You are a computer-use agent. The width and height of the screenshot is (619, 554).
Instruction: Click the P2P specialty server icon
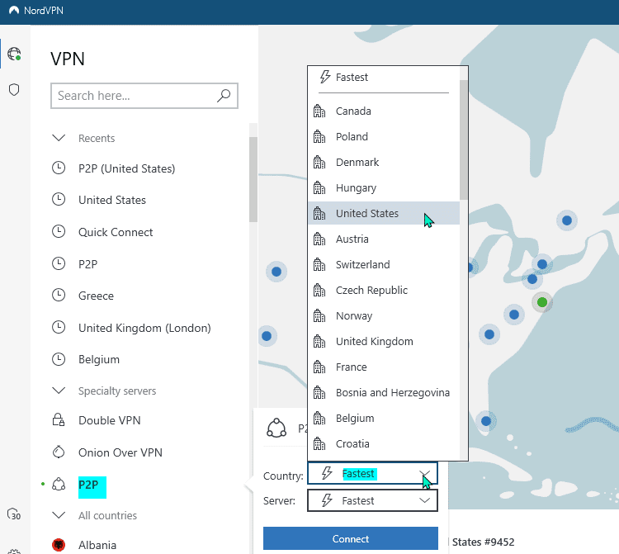tap(59, 484)
